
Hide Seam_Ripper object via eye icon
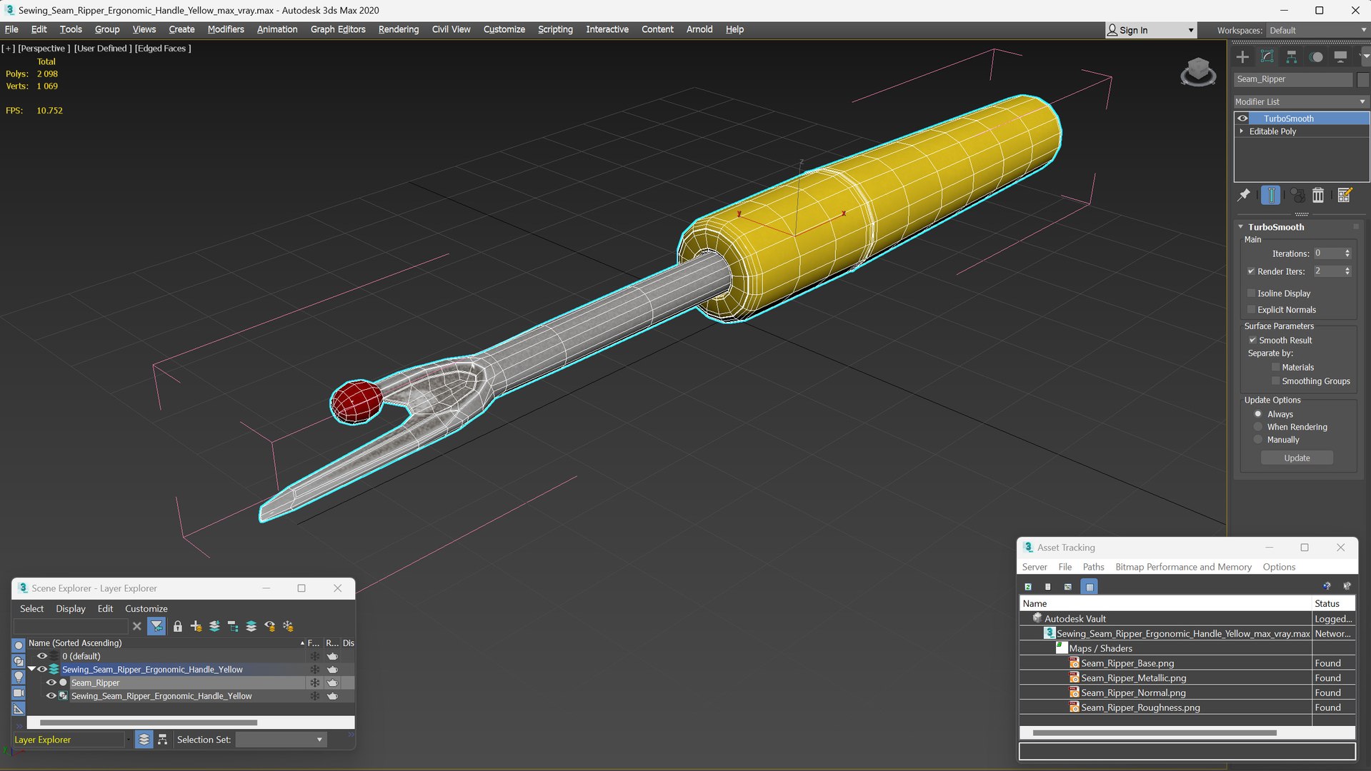tap(51, 682)
